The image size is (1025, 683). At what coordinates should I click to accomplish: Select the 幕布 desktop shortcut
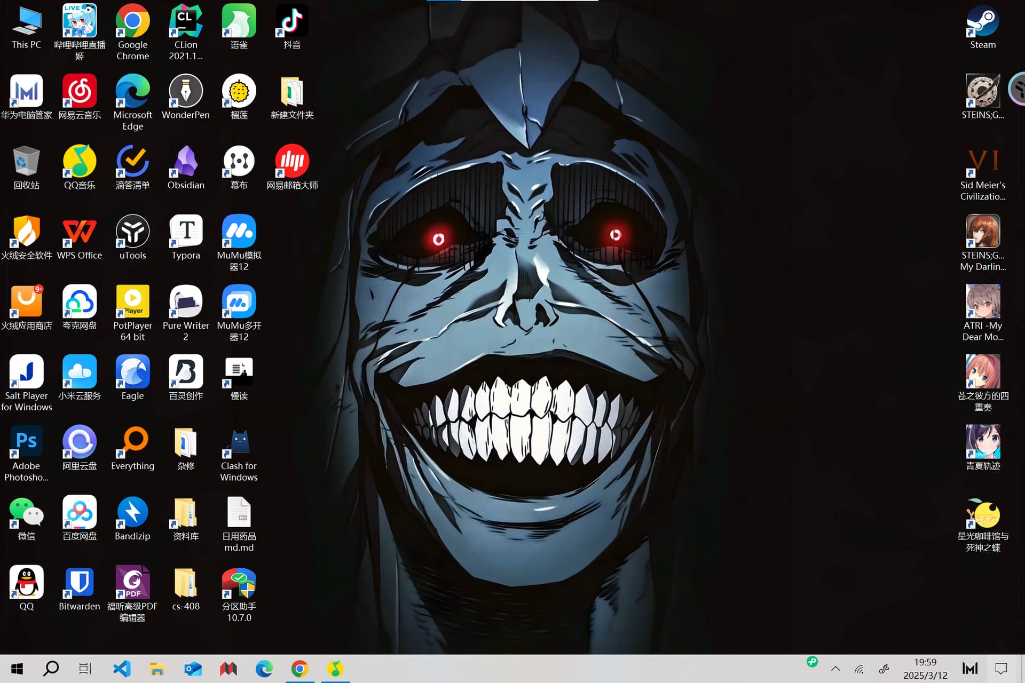[239, 168]
